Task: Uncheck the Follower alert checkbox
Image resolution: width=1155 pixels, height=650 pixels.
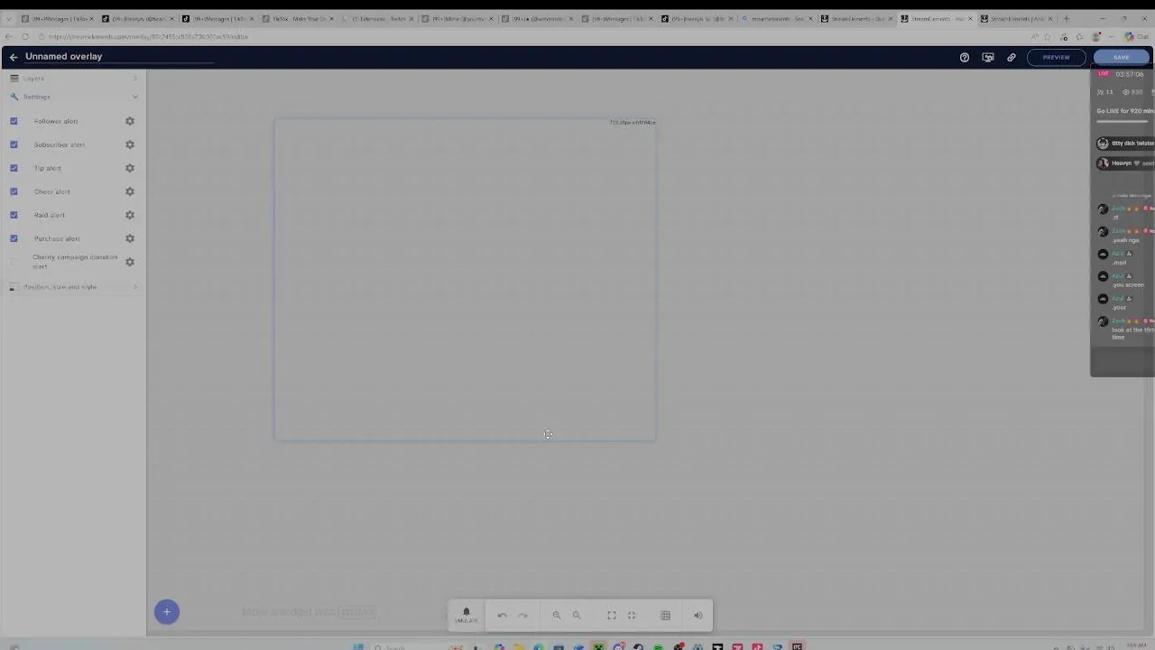Action: [x=14, y=121]
